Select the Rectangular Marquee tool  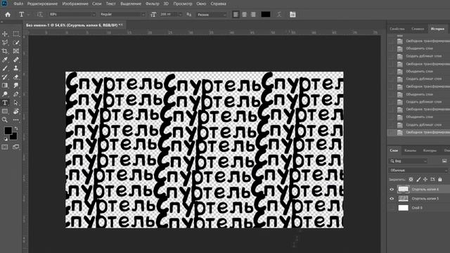[15, 34]
